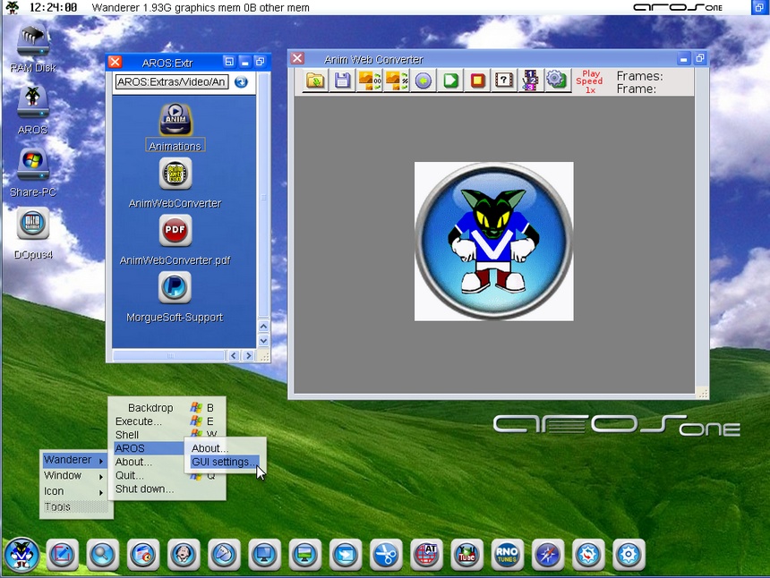Click the Play Speed 1x label
The image size is (770, 578).
pos(590,81)
